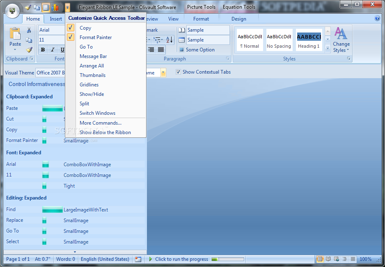Choose More Commands... from the menu

pyautogui.click(x=101, y=123)
